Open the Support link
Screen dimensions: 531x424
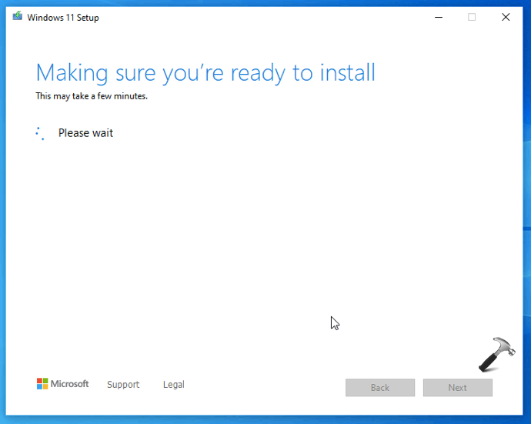(x=123, y=385)
